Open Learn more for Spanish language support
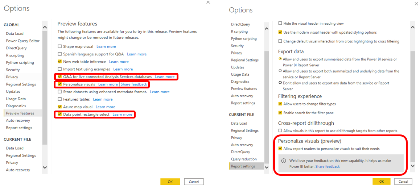 pos(137,54)
